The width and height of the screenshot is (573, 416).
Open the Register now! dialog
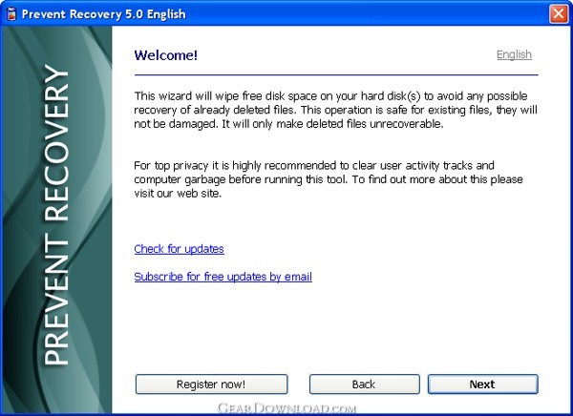(211, 385)
